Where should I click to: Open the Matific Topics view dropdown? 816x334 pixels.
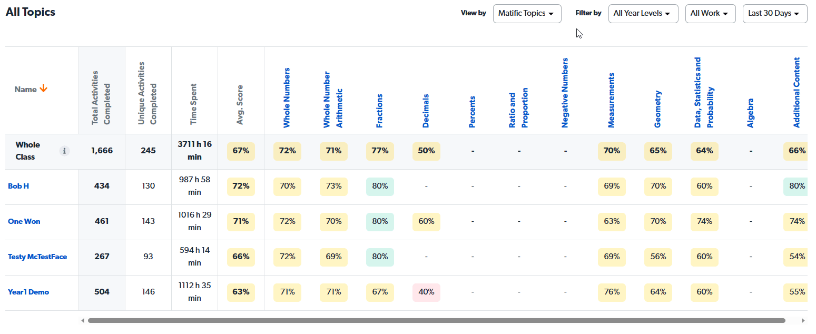[x=527, y=13]
